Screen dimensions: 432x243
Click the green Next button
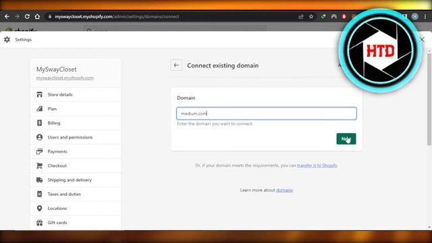346,138
